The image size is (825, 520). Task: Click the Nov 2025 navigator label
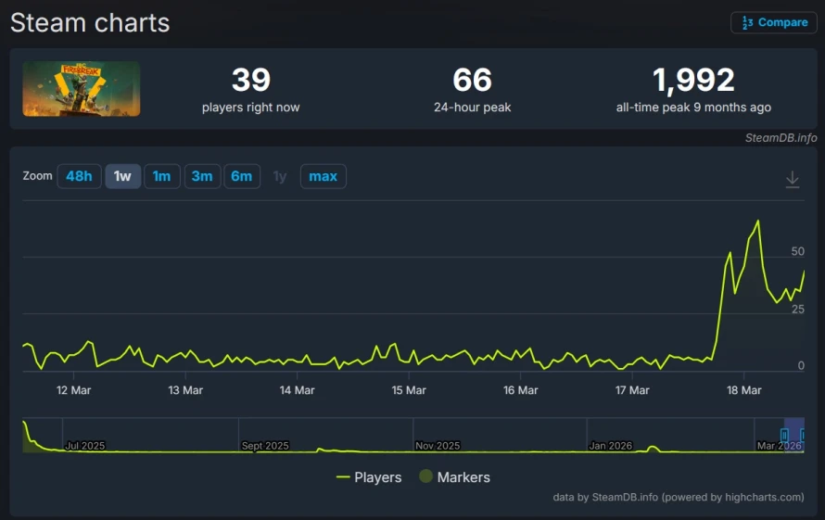pyautogui.click(x=438, y=446)
